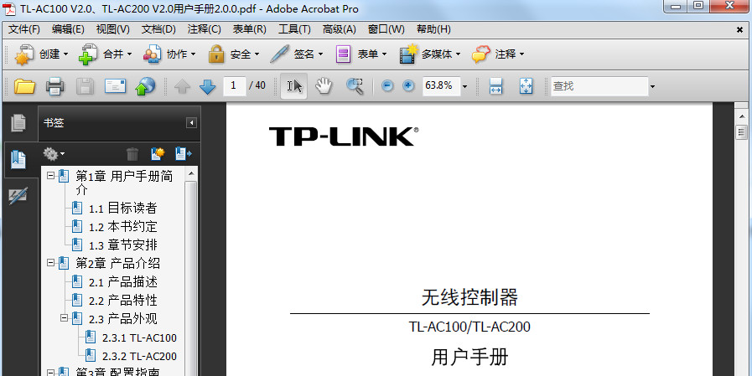
Task: Select bookmark 1.3 章节安排
Action: 122,245
